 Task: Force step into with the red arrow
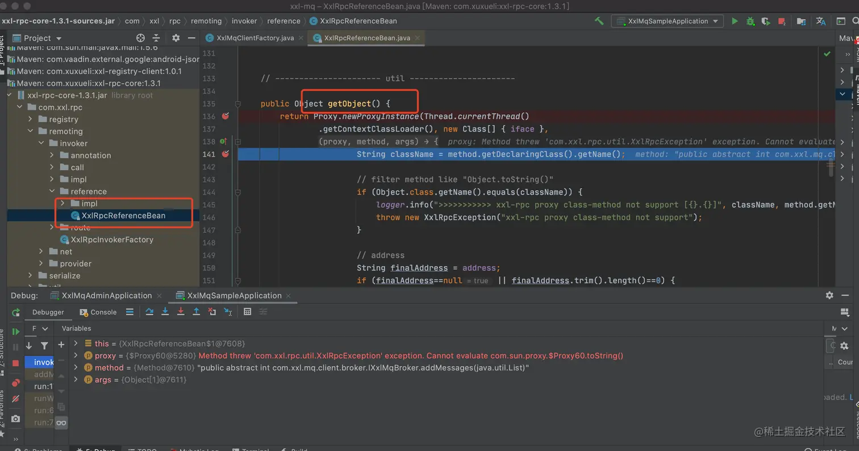pyautogui.click(x=181, y=312)
